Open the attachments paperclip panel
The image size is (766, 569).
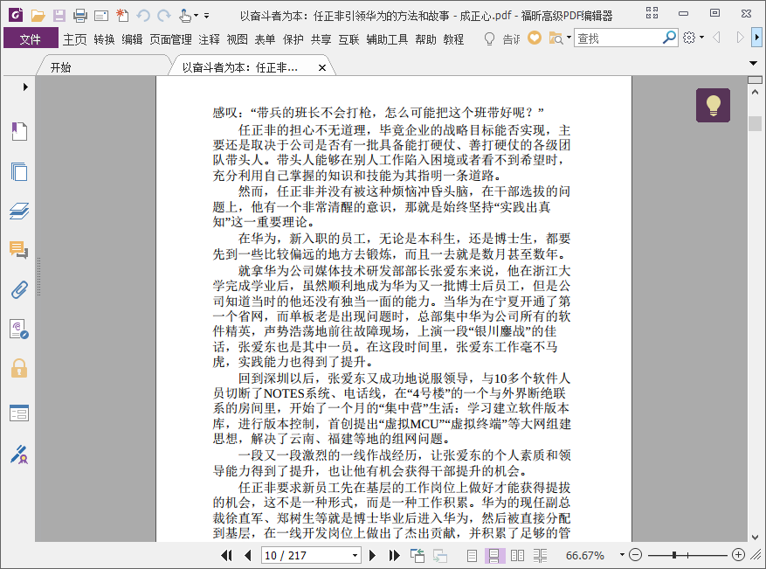click(19, 290)
